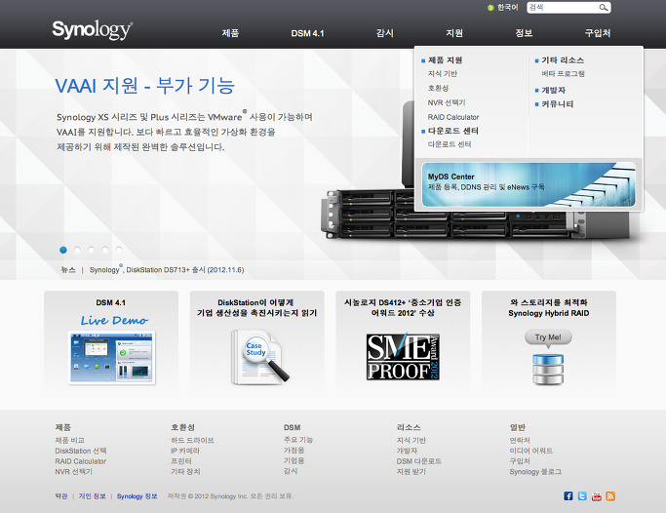This screenshot has width=666, height=513.
Task: Select the second carousel dot
Action: (x=77, y=250)
